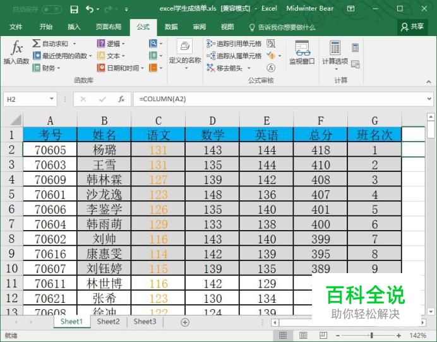Click the Tell Me search box
Screen dimensions: 437x342
(x=283, y=27)
